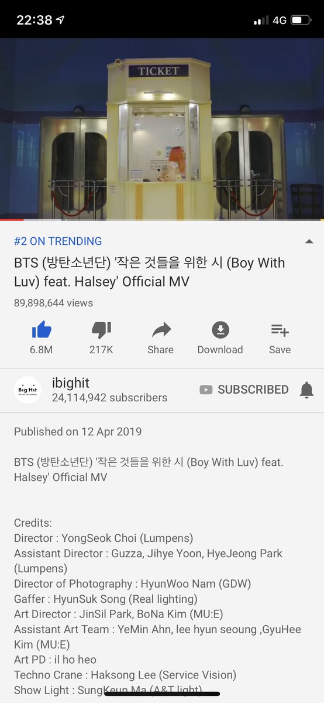Open the ibighit channel name
The image size is (324, 703).
tap(71, 383)
